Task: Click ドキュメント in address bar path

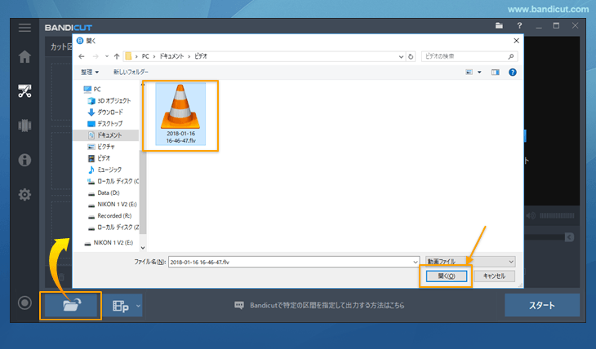Action: coord(171,56)
